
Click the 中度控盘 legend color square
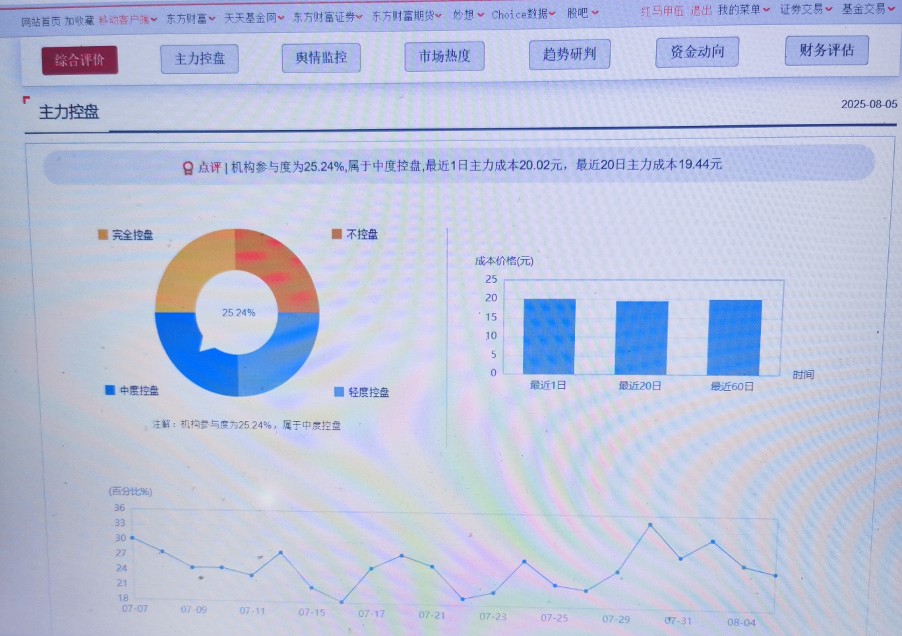pos(110,390)
